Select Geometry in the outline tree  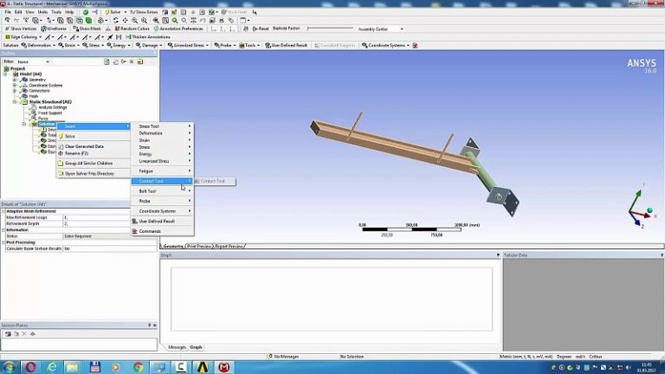point(37,80)
